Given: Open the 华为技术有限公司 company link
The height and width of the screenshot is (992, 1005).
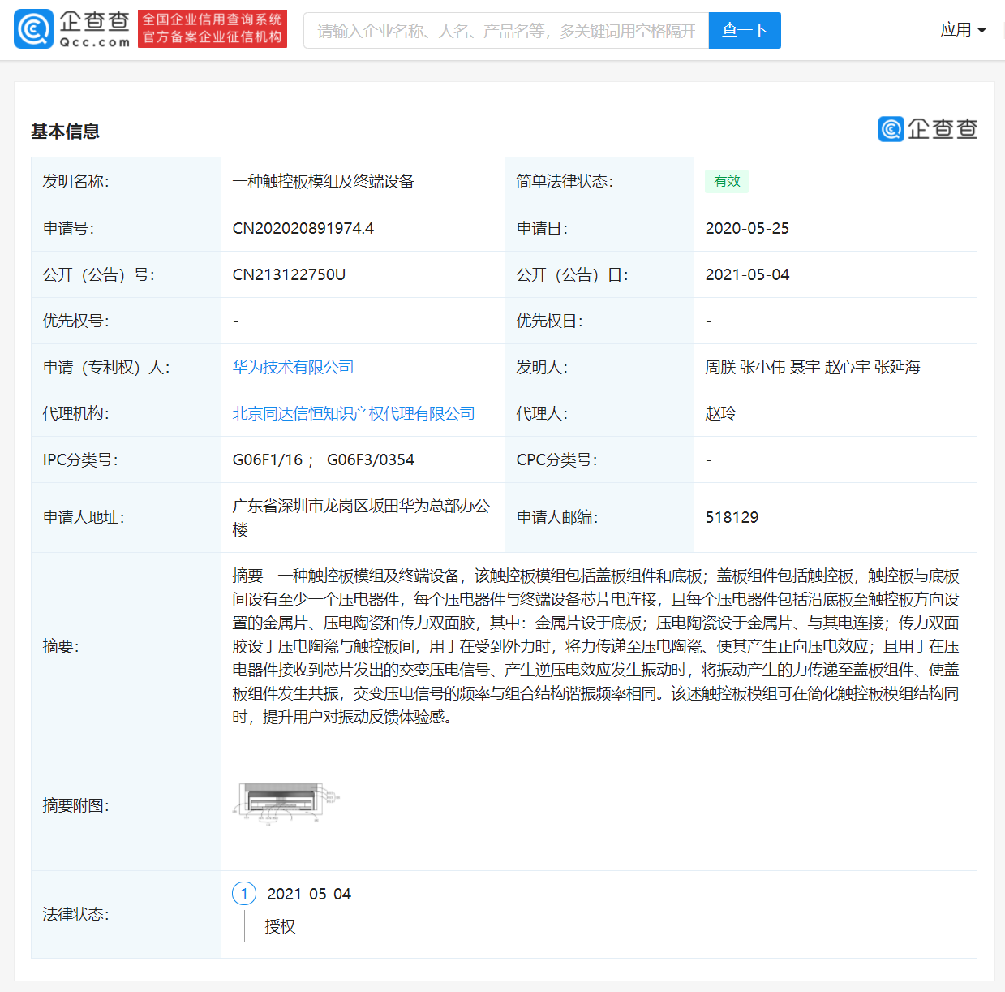Looking at the screenshot, I should pyautogui.click(x=292, y=366).
